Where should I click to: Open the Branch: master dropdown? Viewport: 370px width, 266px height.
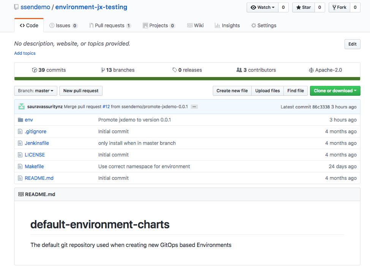tap(36, 91)
